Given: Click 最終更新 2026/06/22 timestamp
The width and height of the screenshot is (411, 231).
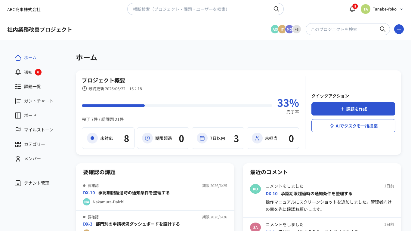Looking at the screenshot, I should [x=112, y=89].
